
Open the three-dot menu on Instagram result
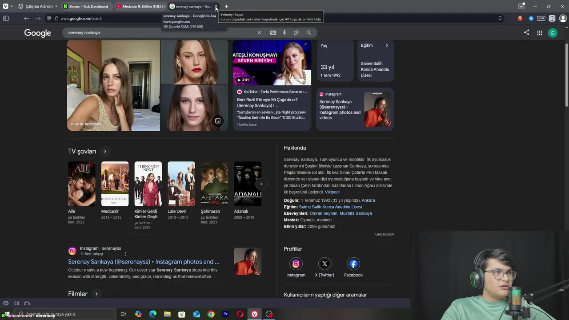click(x=125, y=254)
